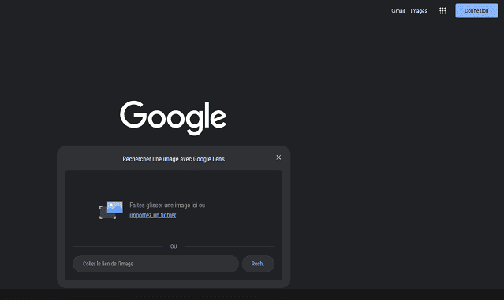Click the 'Rech.' search button
The width and height of the screenshot is (504, 300).
pos(258,264)
